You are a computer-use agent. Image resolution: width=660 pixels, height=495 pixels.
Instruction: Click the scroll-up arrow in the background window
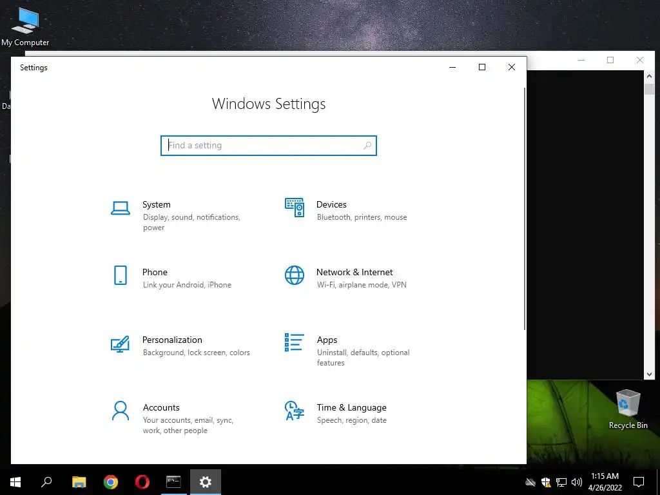point(649,76)
